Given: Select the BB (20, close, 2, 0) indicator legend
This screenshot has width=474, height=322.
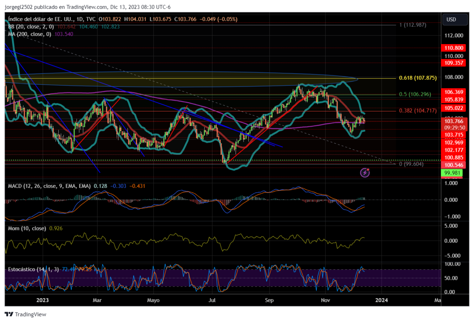Looking at the screenshot, I should pyautogui.click(x=30, y=27).
